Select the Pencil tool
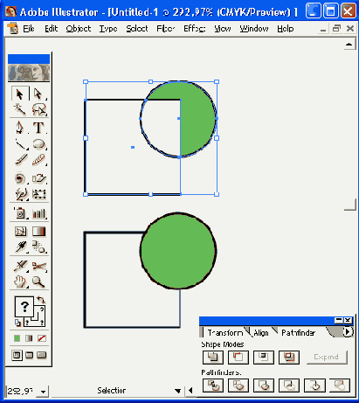This screenshot has height=403, width=359. (x=38, y=160)
